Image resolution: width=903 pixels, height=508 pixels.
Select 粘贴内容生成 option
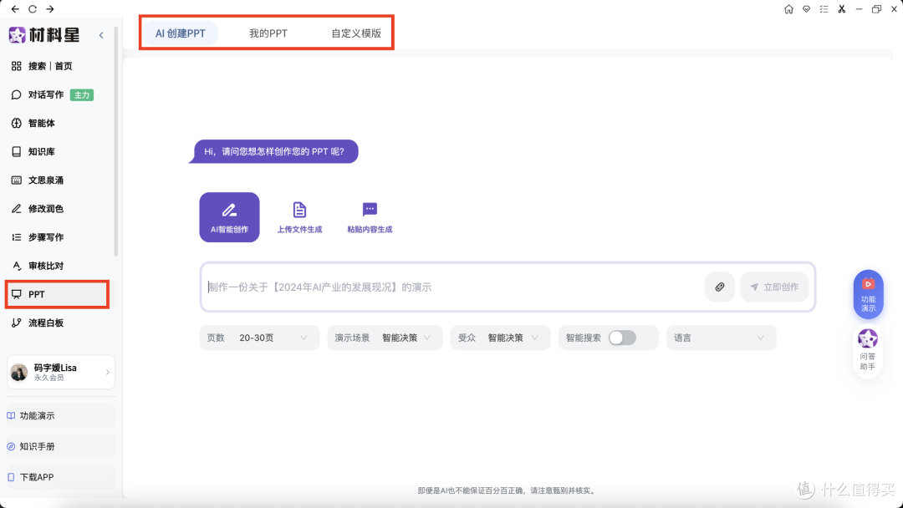[x=370, y=217]
